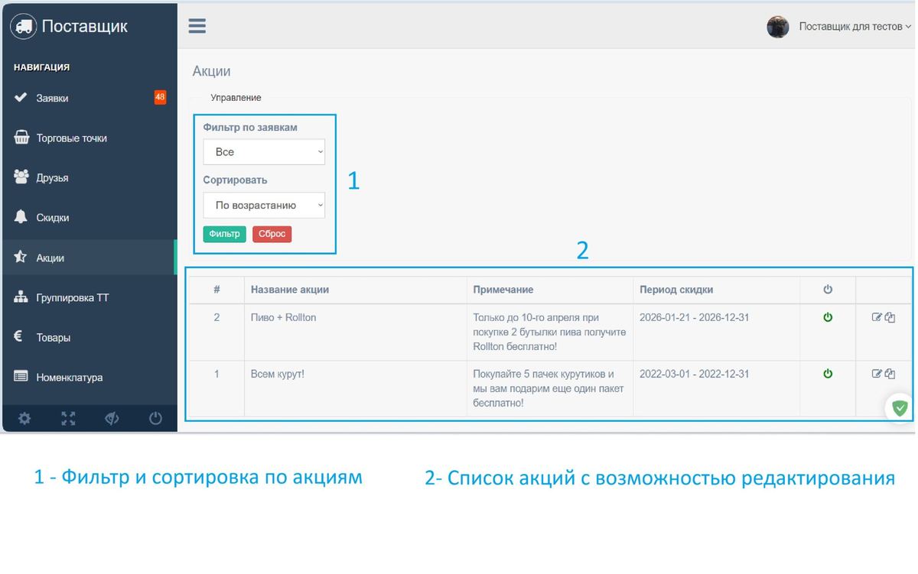918x574 pixels.
Task: Edit the Всем курут! promotion
Action: (877, 374)
